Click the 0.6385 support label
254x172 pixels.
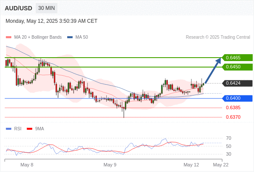(x=233, y=107)
